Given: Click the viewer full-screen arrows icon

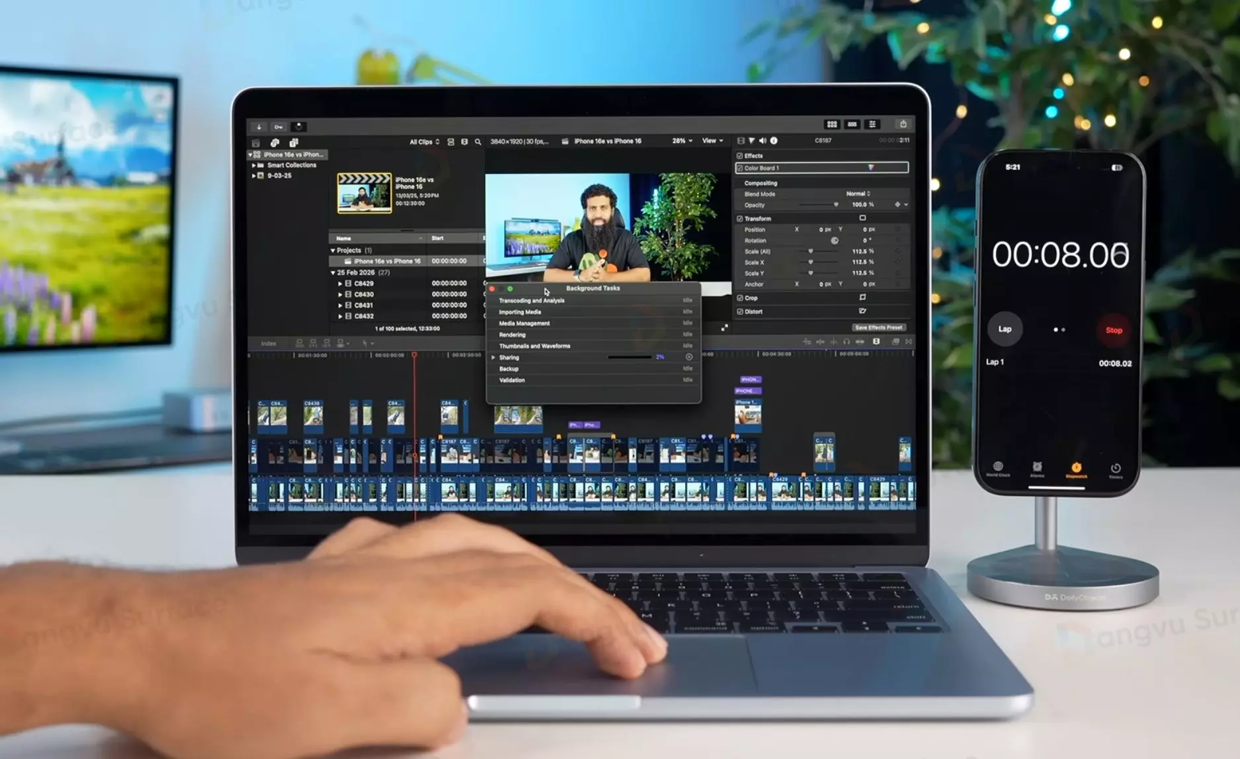Looking at the screenshot, I should [x=725, y=328].
